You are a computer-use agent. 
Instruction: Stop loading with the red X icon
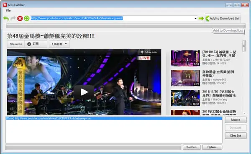pos(20,18)
